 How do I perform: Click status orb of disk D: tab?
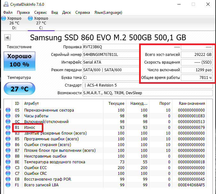pyautogui.click(x=4, y=19)
